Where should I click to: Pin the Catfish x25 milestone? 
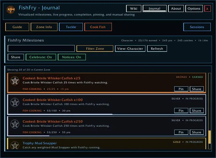click(181, 89)
